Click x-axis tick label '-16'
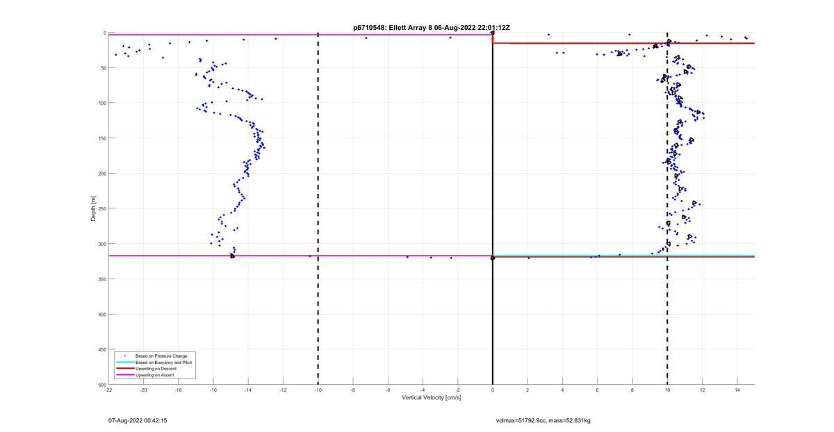This screenshot has height=432, width=834. (213, 390)
